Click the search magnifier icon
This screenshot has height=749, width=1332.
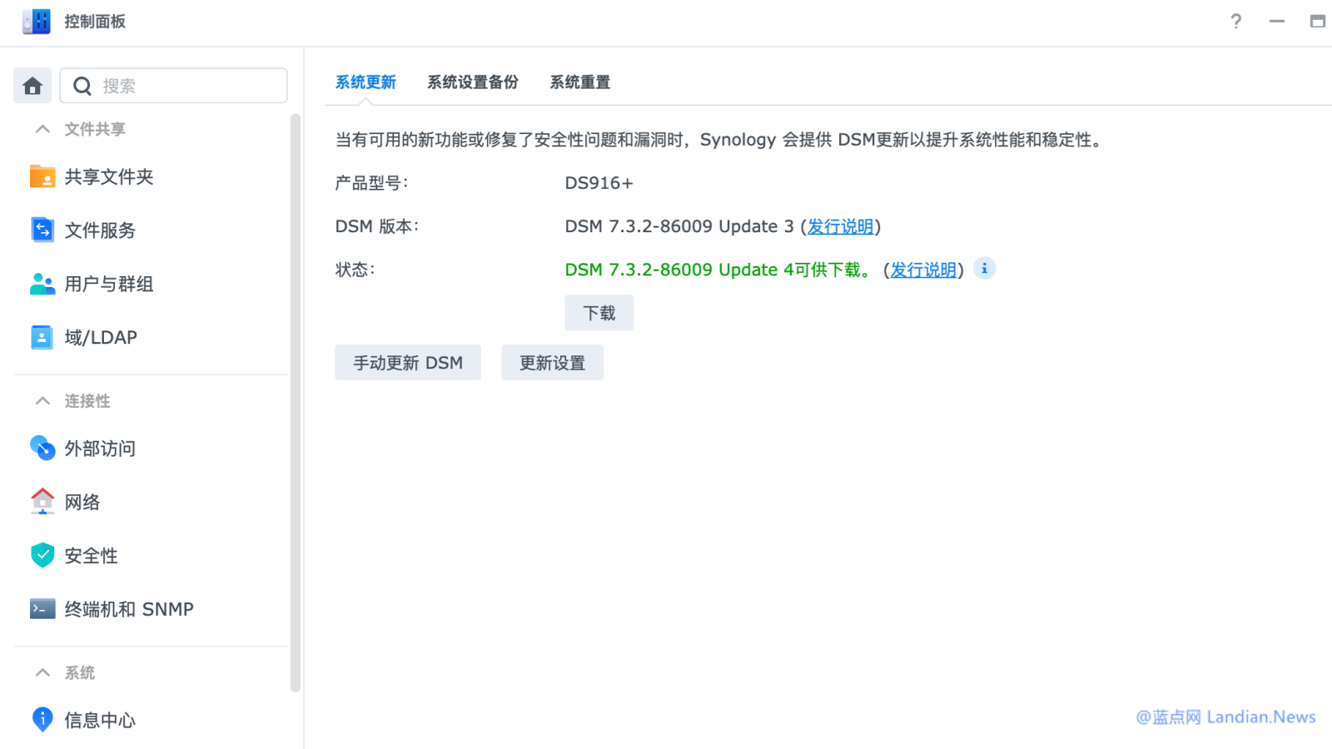(82, 86)
